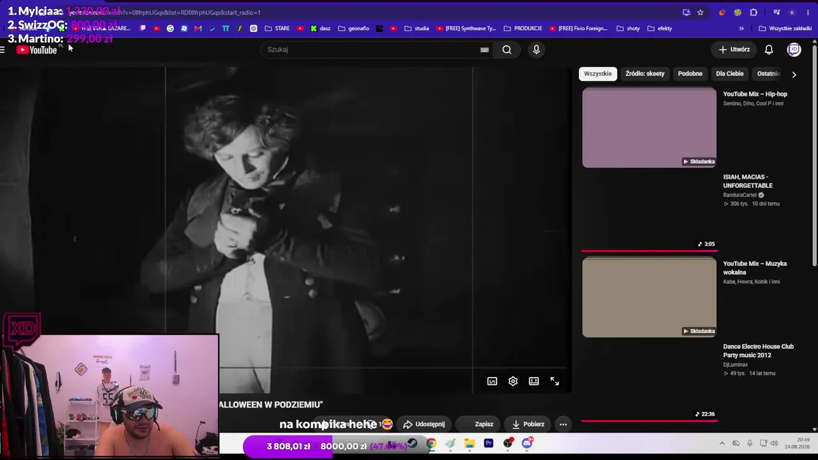Open the FREE Fivio Foreign bookmark

pyautogui.click(x=579, y=28)
